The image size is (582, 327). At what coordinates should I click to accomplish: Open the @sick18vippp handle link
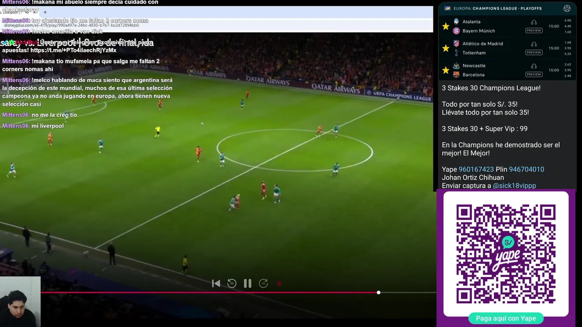point(514,186)
